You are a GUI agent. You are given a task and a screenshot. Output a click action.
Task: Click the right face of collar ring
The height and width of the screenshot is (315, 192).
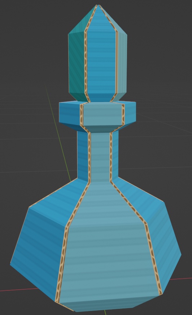[130, 114]
